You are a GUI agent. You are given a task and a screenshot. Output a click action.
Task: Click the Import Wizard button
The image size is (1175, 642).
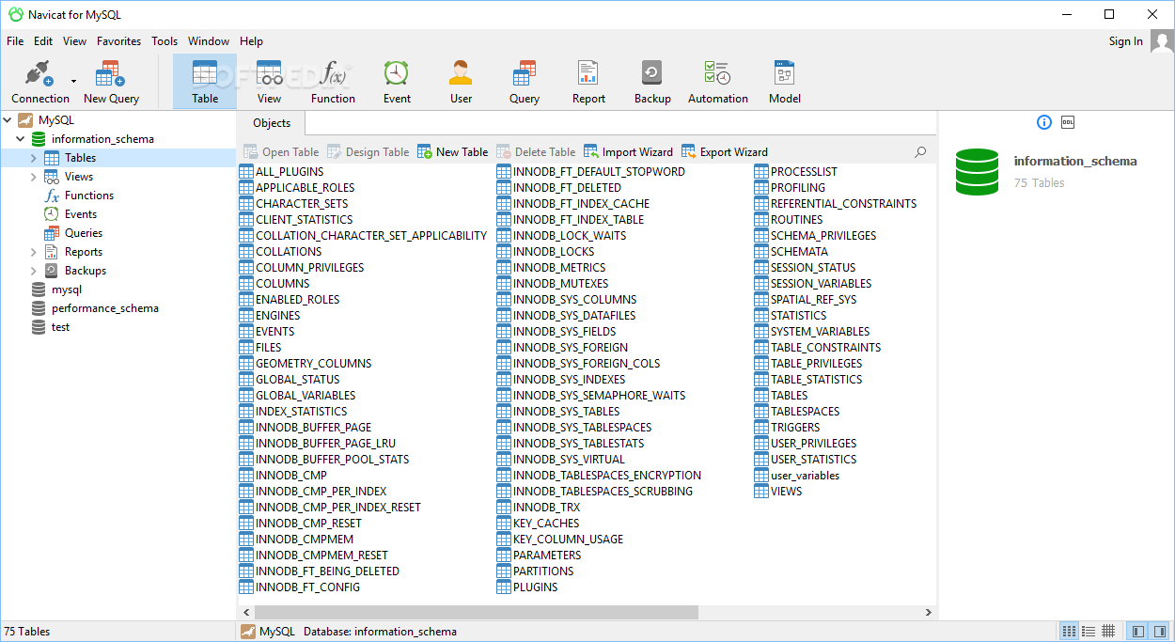(x=628, y=151)
